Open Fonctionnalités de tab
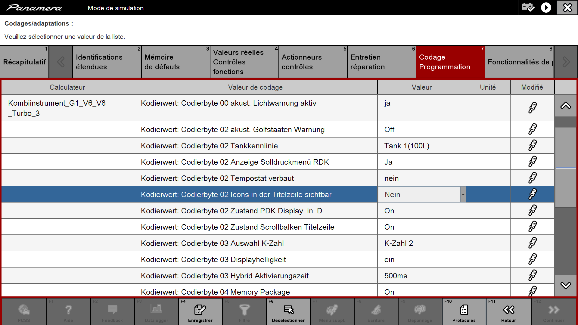The height and width of the screenshot is (325, 578). (x=519, y=62)
